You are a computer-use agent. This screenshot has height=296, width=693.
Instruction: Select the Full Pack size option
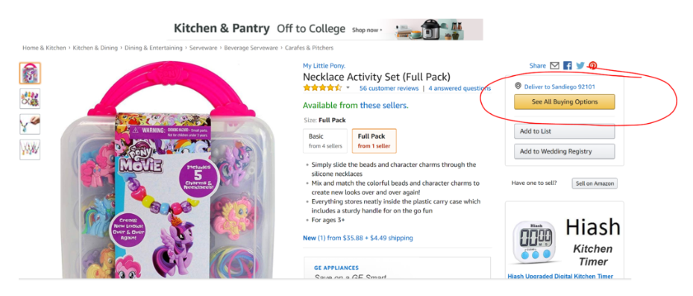pos(374,140)
